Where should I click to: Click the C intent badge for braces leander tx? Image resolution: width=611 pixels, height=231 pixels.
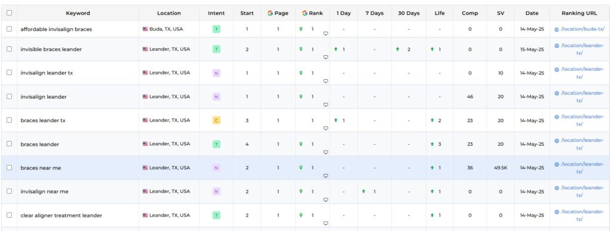[216, 120]
